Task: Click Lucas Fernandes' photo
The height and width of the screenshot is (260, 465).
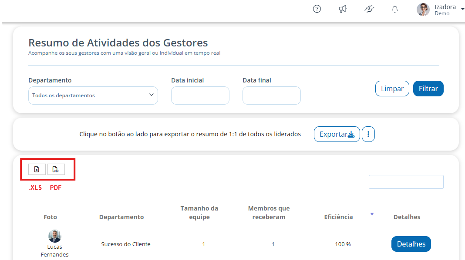Action: tap(54, 236)
